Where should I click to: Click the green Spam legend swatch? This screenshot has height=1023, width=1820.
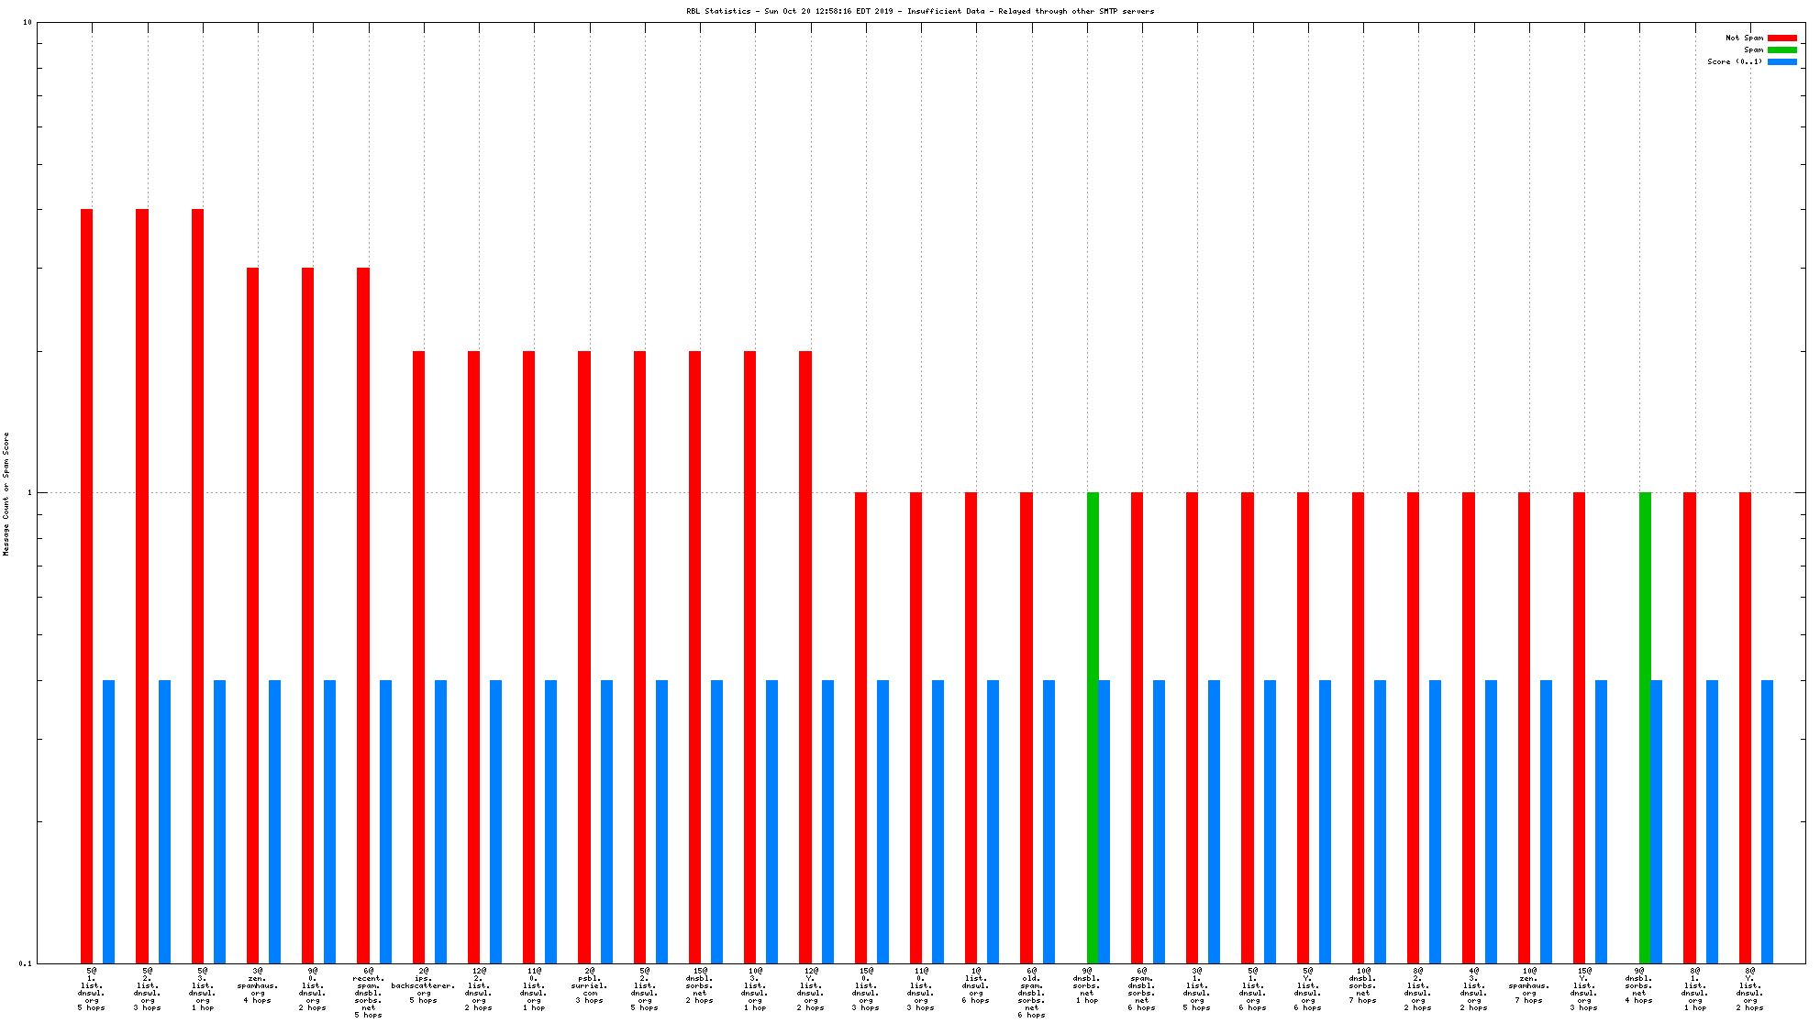(1781, 49)
